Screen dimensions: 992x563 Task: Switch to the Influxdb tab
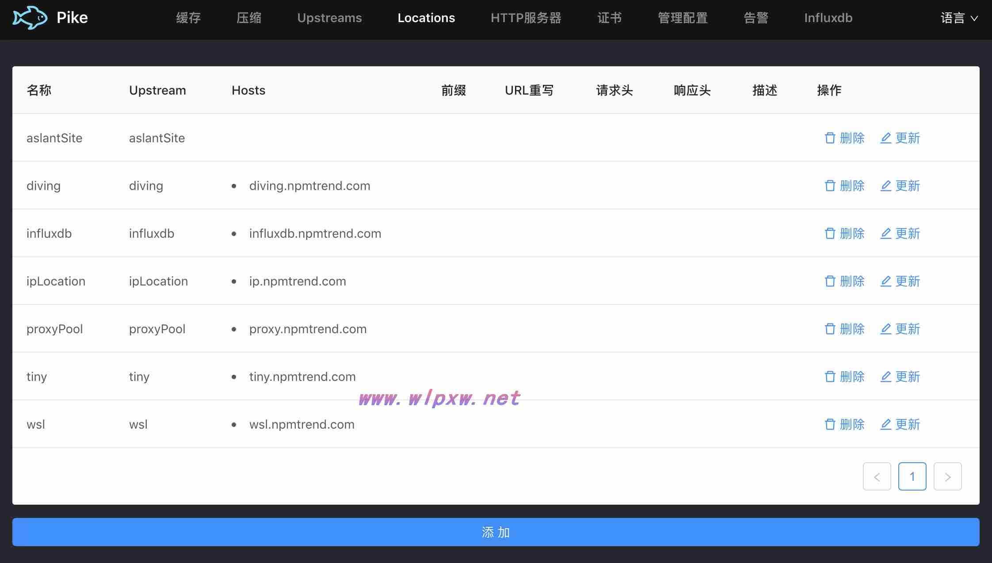pos(828,18)
